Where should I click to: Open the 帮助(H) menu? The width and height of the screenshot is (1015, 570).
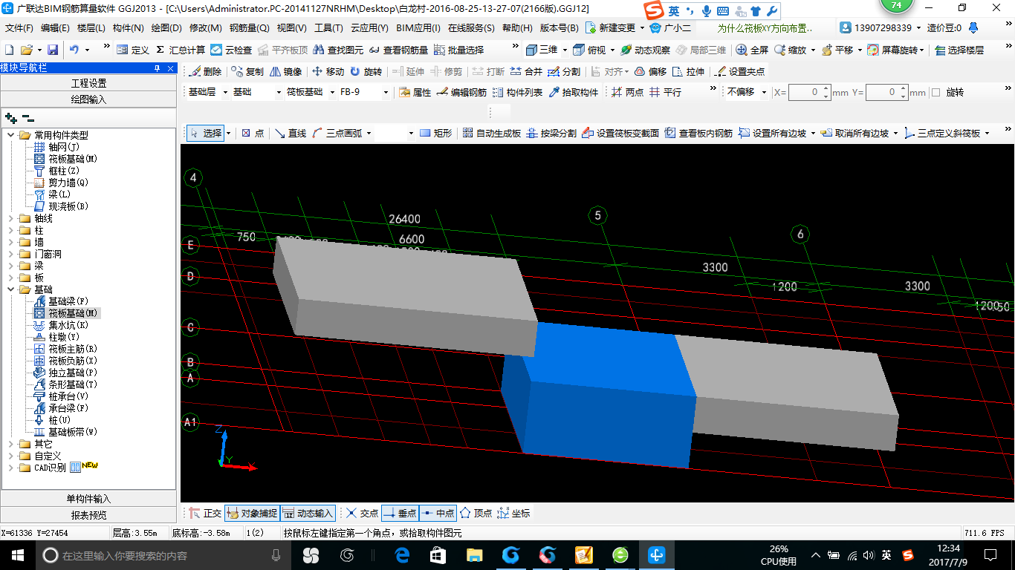[517, 28]
